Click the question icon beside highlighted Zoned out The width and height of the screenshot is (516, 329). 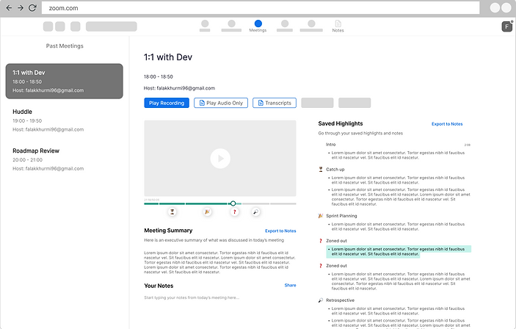(x=321, y=241)
